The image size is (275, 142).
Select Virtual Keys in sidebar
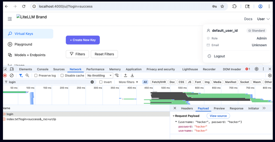click(x=28, y=34)
